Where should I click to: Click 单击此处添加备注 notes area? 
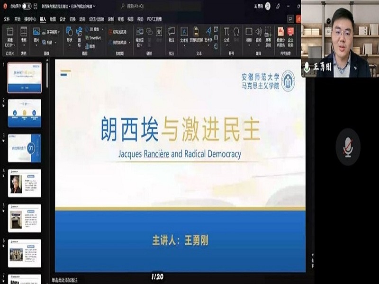click(x=64, y=280)
